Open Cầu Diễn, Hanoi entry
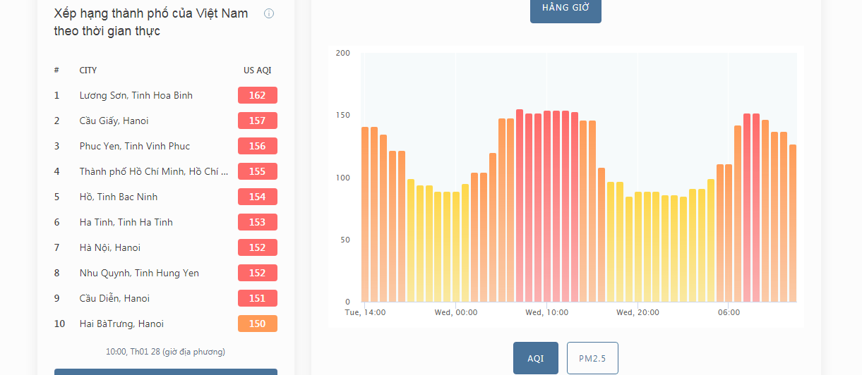This screenshot has width=862, height=375. 115,298
